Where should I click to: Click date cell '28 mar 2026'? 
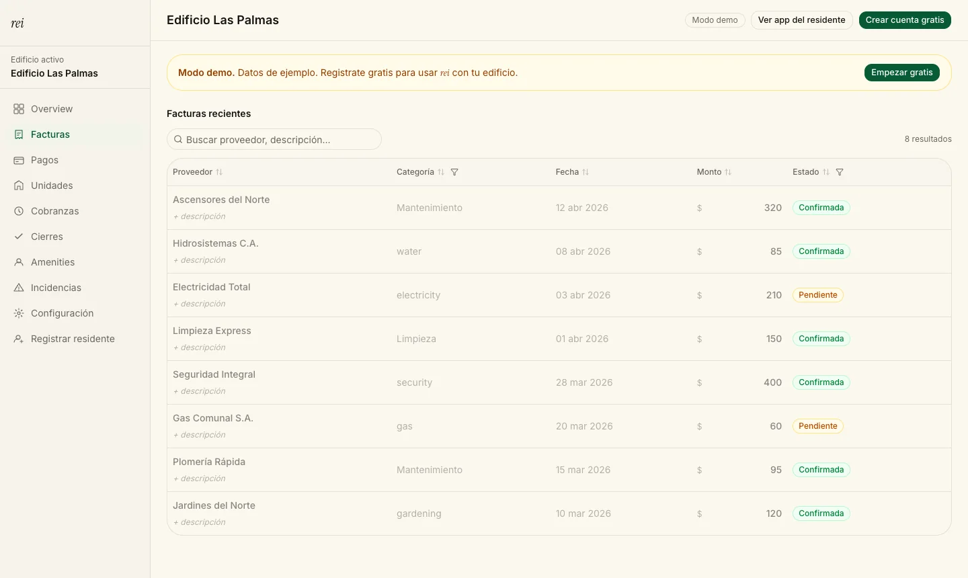(584, 382)
